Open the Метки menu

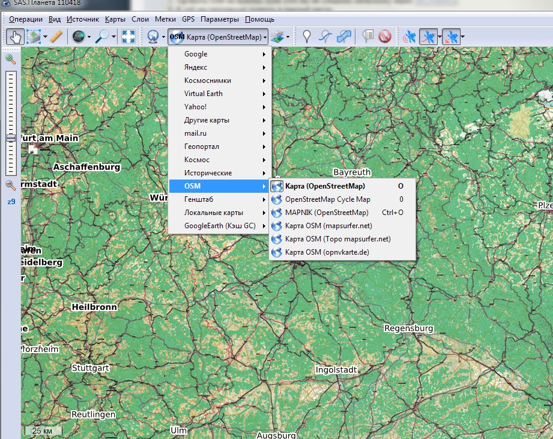[165, 19]
